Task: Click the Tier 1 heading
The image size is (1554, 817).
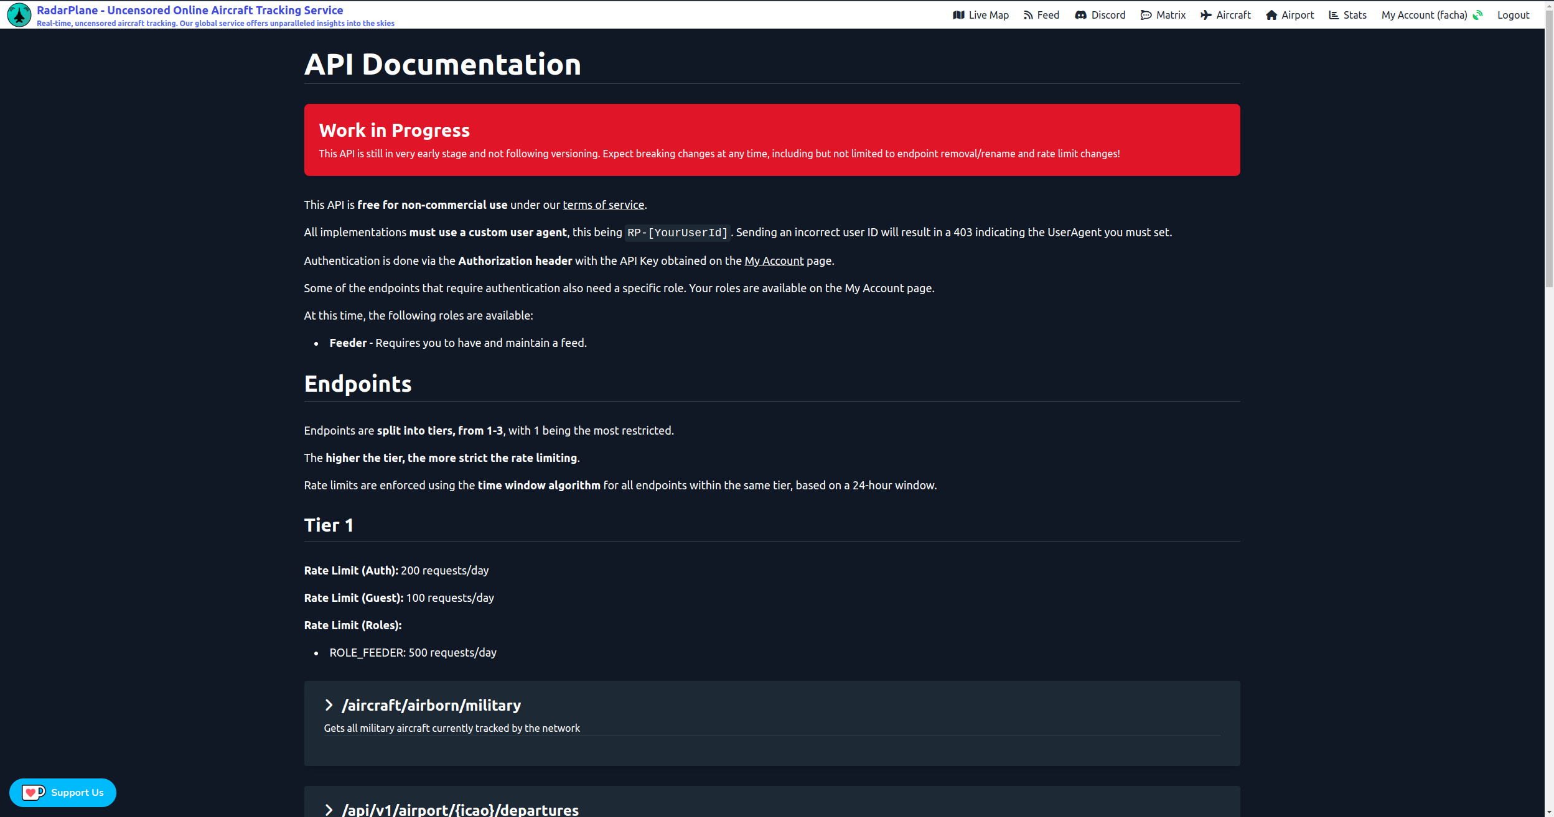Action: (329, 525)
